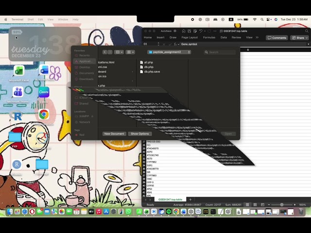Switch to Normal view in the status bar

pyautogui.click(x=247, y=205)
